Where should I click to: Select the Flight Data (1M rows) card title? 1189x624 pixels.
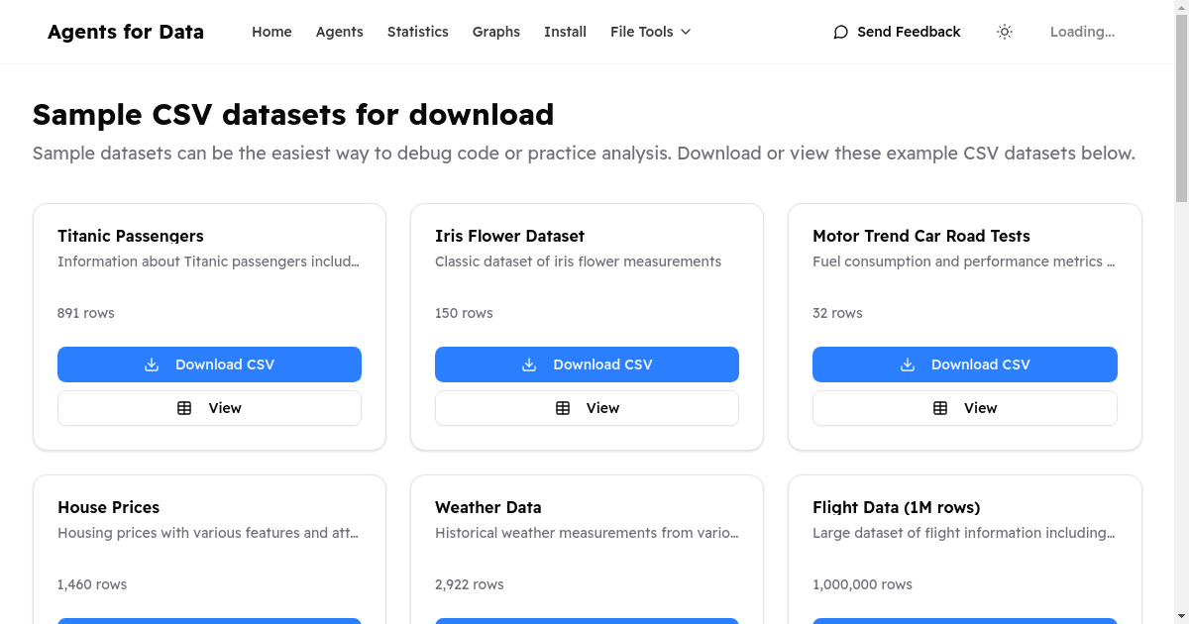[896, 507]
